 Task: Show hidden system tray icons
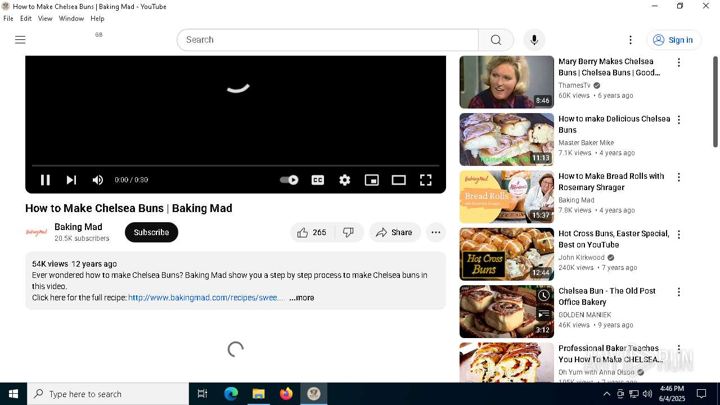(x=606, y=394)
